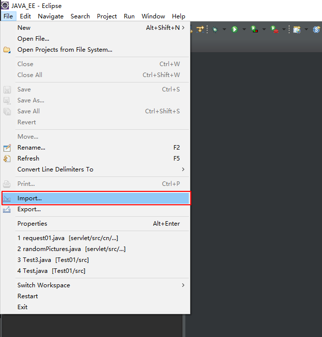Click the Coverage run icon in toolbar
322x337 pixels.
pyautogui.click(x=254, y=29)
